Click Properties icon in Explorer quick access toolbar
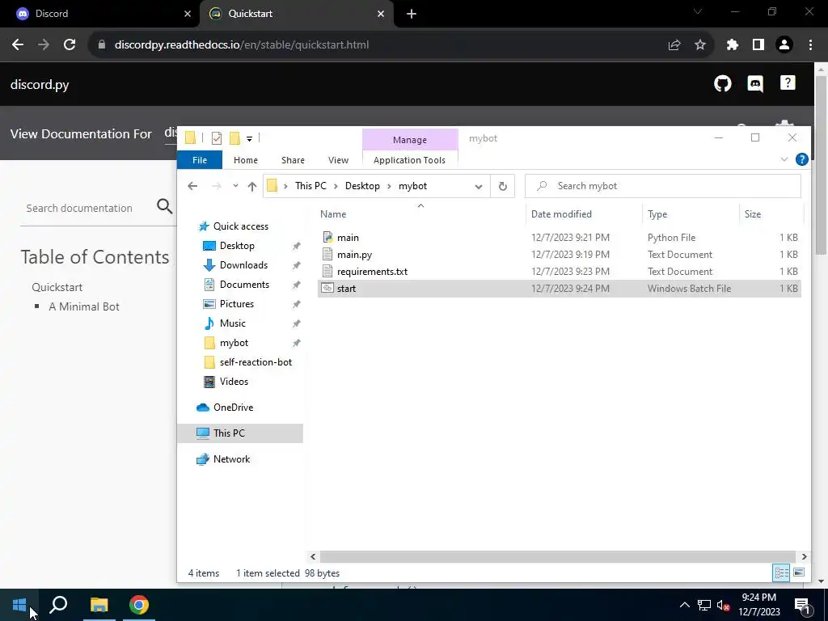Viewport: 828px width, 621px height. click(x=217, y=138)
